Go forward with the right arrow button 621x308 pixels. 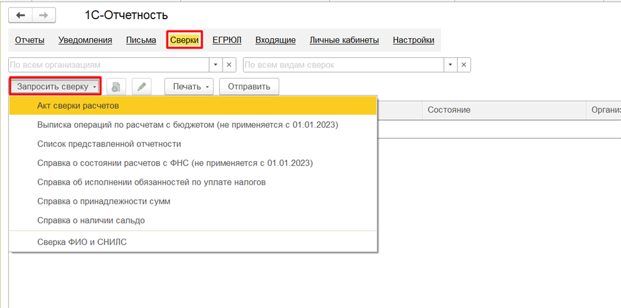(x=43, y=15)
